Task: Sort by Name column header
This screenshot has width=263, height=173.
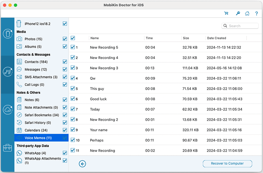Action: 95,38
